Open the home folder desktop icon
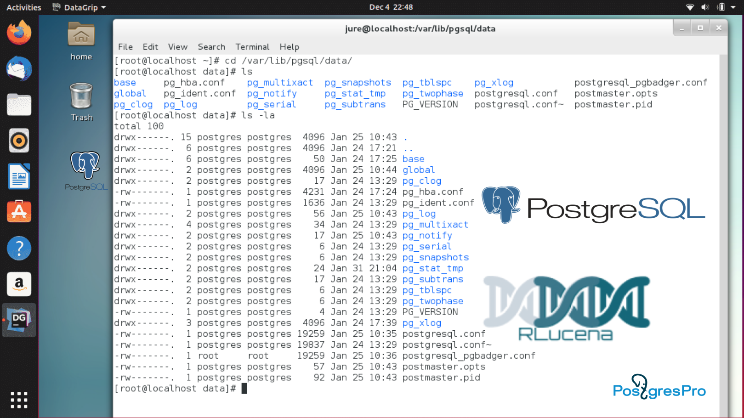 [x=81, y=41]
